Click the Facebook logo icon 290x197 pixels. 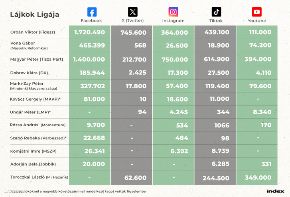click(x=92, y=12)
